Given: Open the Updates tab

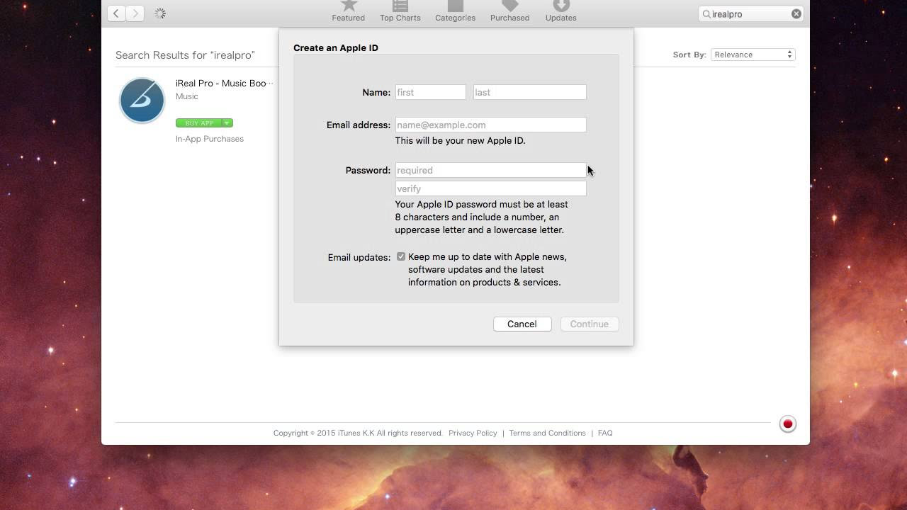Looking at the screenshot, I should (x=560, y=12).
